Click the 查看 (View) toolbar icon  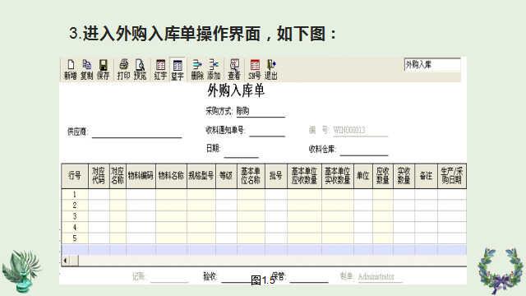click(x=234, y=70)
